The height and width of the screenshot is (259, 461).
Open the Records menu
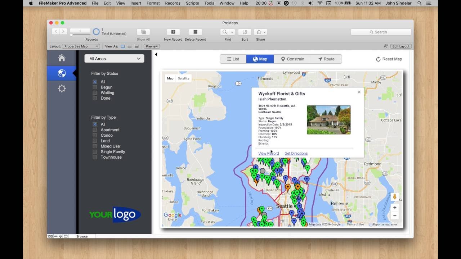(x=173, y=3)
